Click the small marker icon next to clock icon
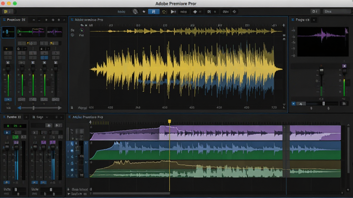Viewport: 353px width, 198px height. click(x=144, y=12)
